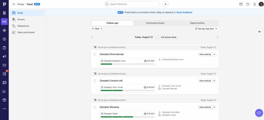Mark Context call activity as done
Image resolution: width=264 pixels, height=120 pixels.
point(95,81)
